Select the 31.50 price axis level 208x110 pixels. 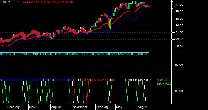click(x=179, y=32)
